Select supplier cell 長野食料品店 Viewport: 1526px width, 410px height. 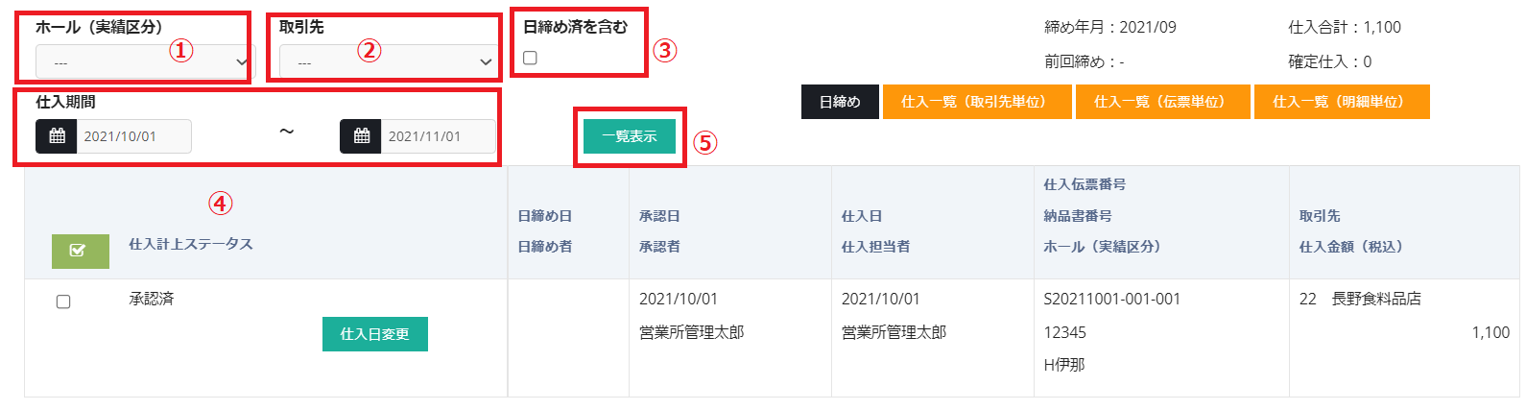tap(1375, 300)
